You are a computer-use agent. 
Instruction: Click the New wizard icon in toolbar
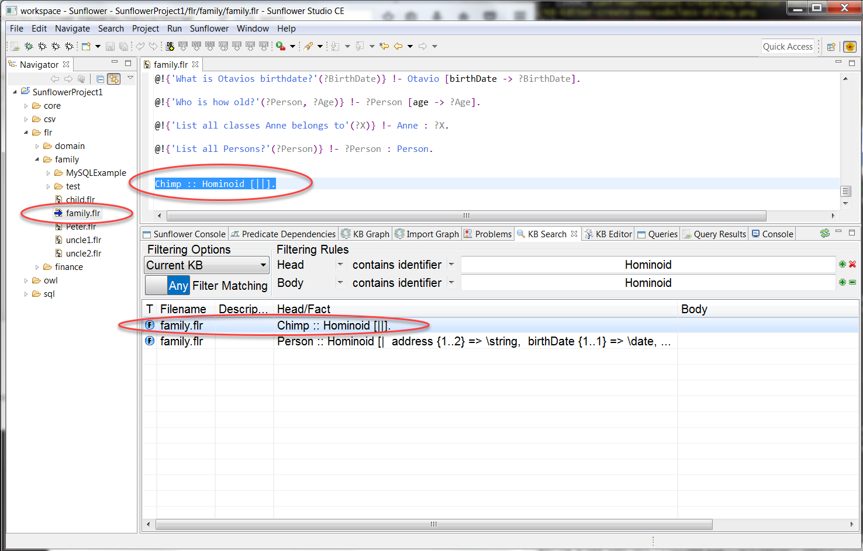click(x=86, y=46)
